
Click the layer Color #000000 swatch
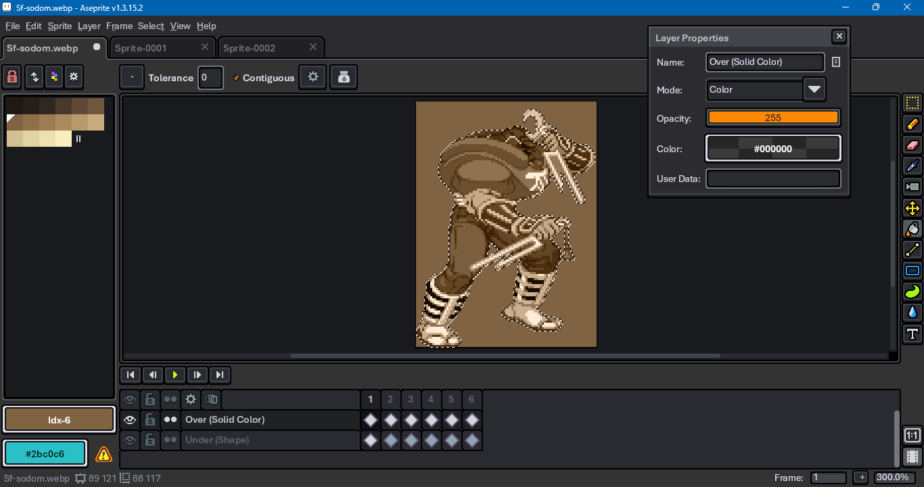[x=772, y=149]
